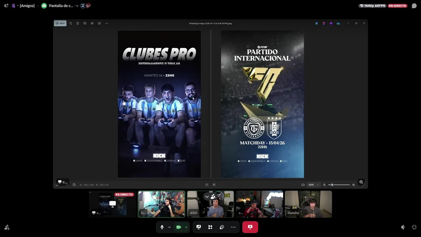This screenshot has width=421, height=237.
Task: Mute the microphone in call controls
Action: pos(162,227)
